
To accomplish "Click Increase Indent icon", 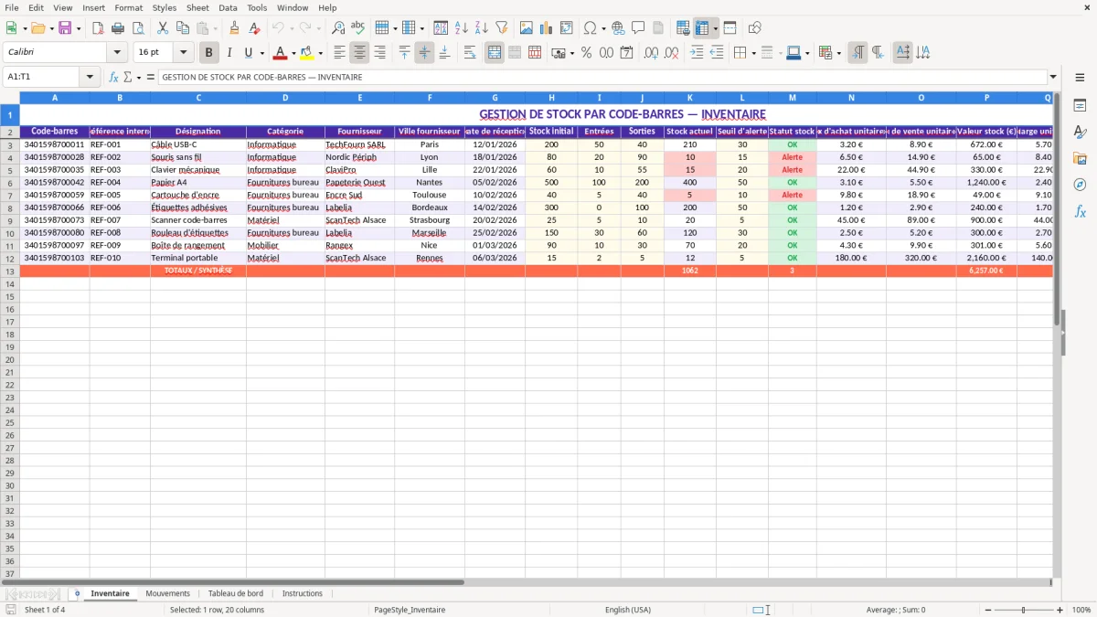I will (697, 53).
